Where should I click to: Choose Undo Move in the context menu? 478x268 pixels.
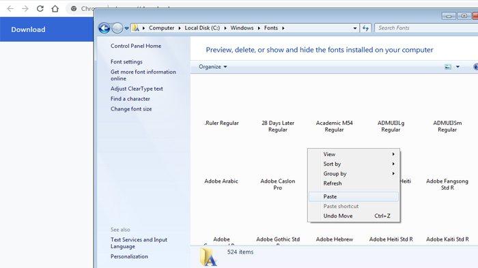click(x=354, y=216)
